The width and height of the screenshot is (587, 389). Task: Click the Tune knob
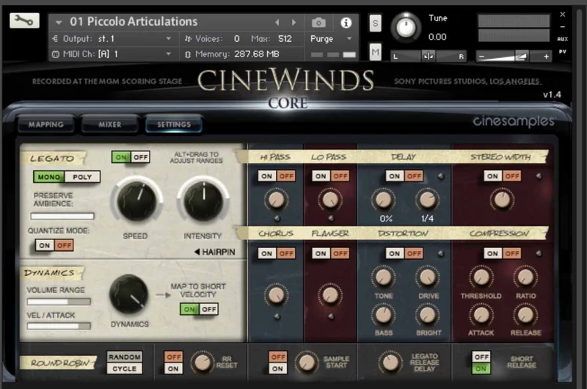(x=406, y=27)
